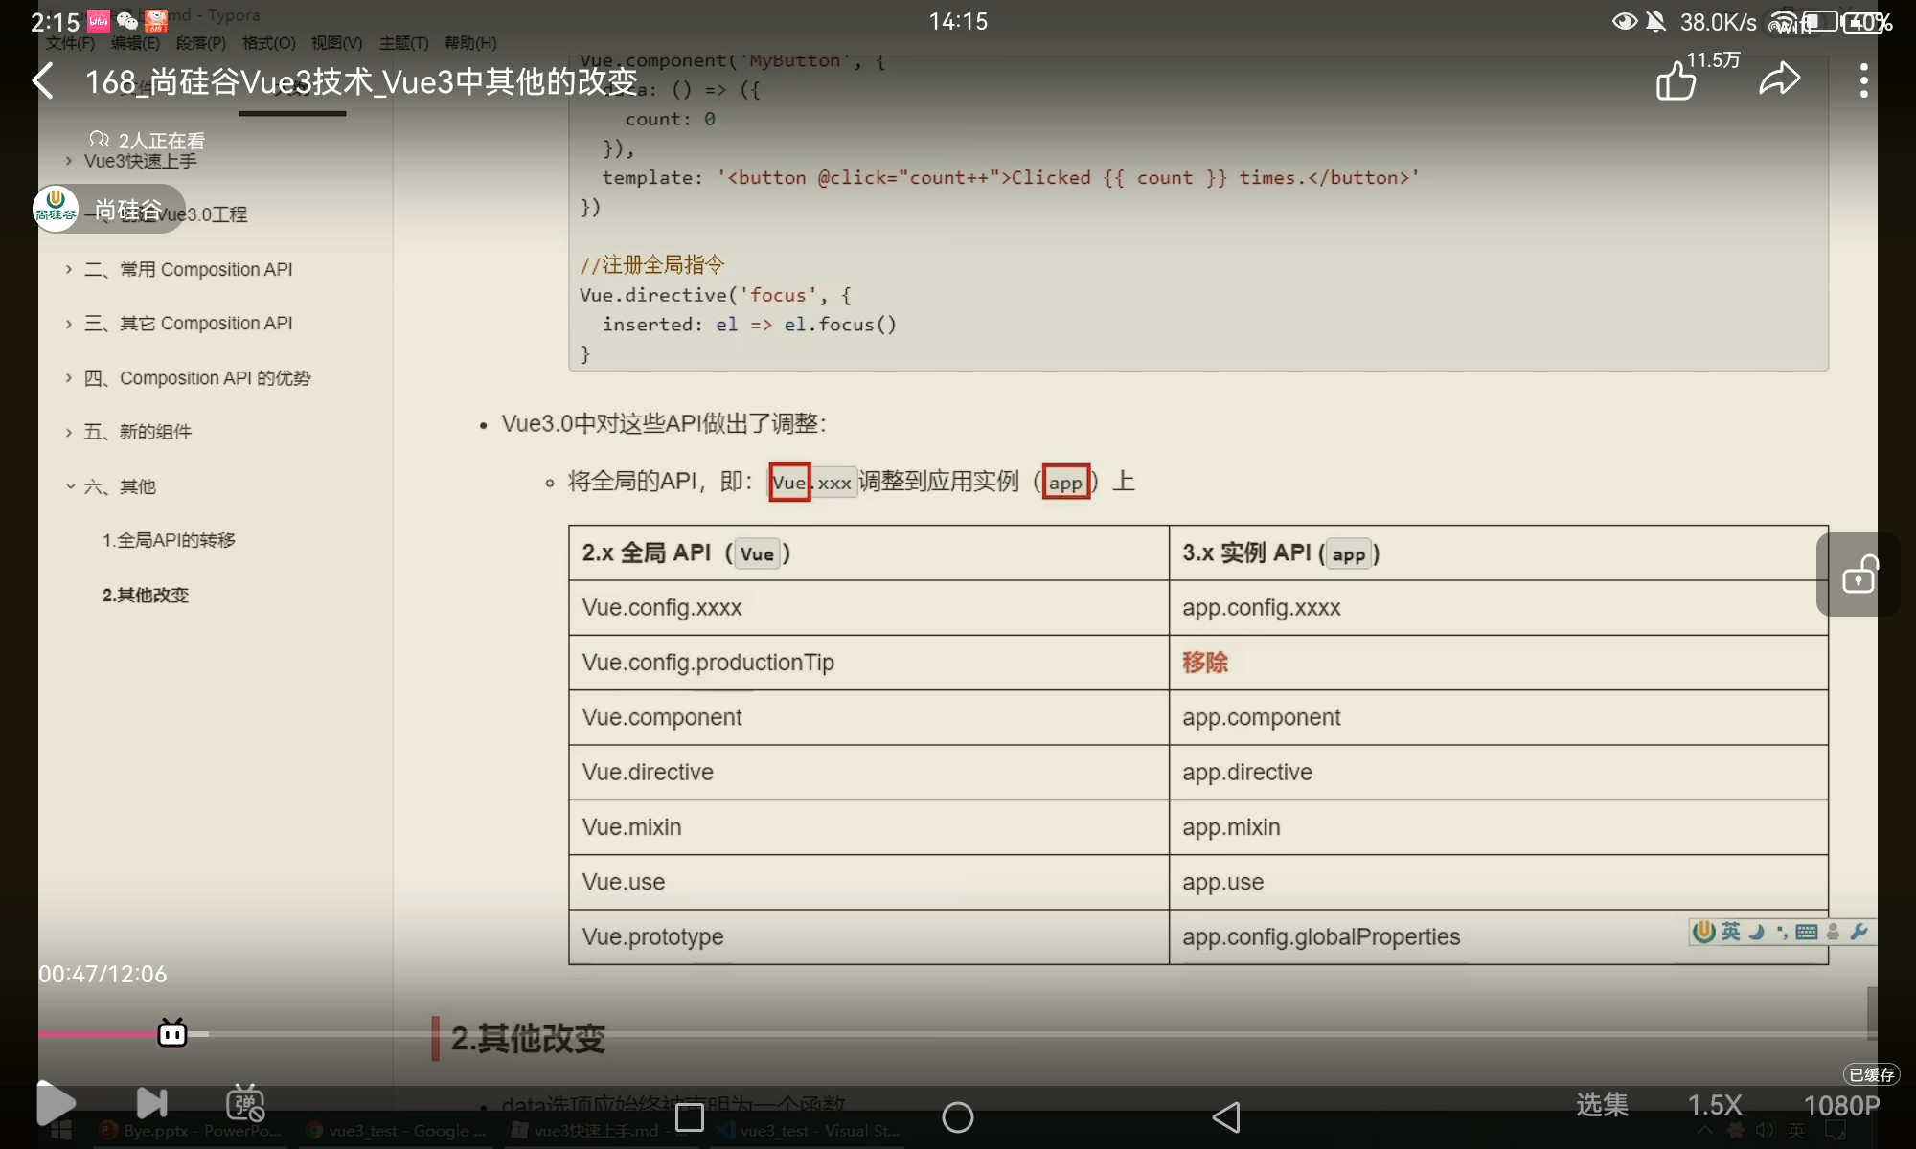Select 1.全局API的转移 outline item
The width and height of the screenshot is (1916, 1149).
[x=169, y=540]
